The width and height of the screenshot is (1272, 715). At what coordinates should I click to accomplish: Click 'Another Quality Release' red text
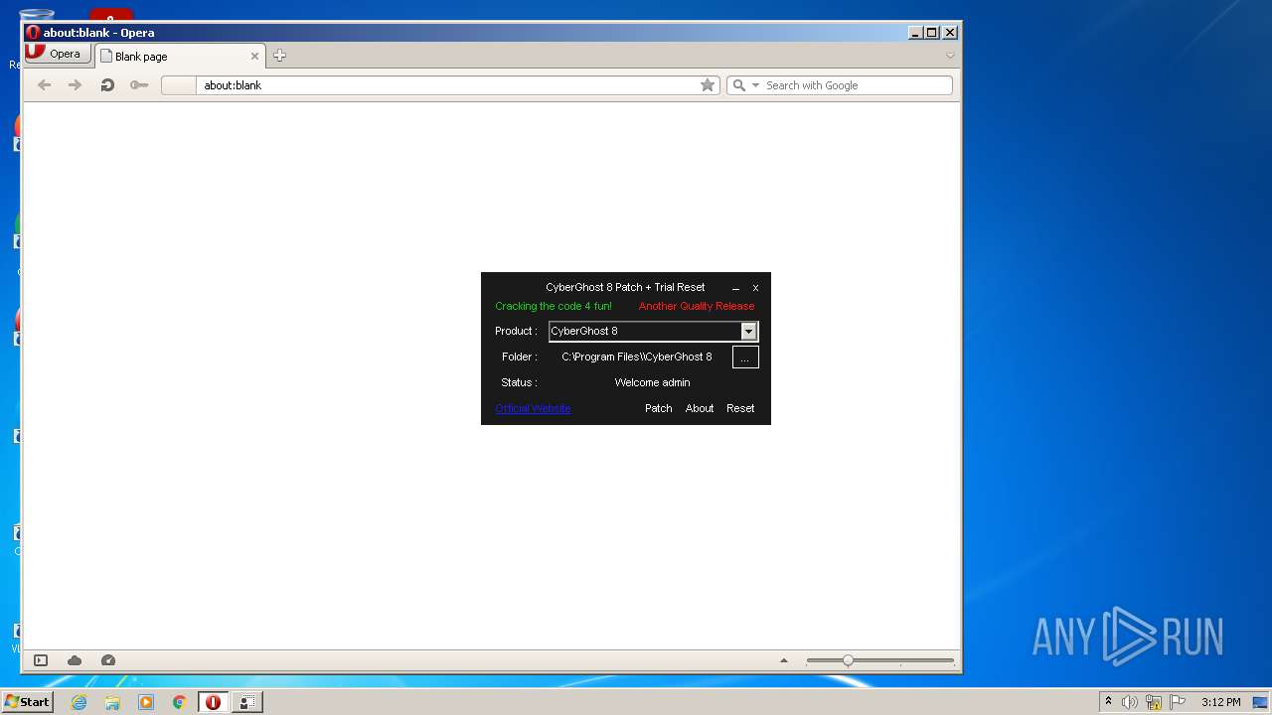(697, 306)
